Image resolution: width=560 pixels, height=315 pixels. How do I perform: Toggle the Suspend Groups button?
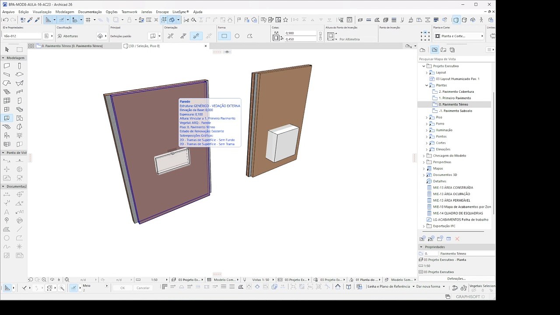point(163,20)
